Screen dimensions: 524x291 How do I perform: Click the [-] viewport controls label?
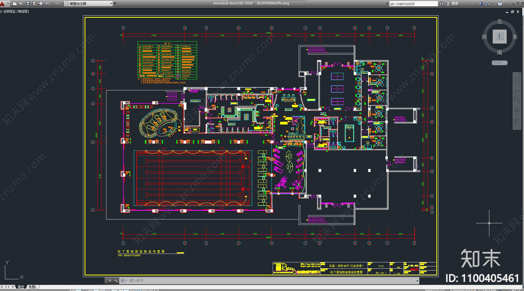(x=2, y=11)
